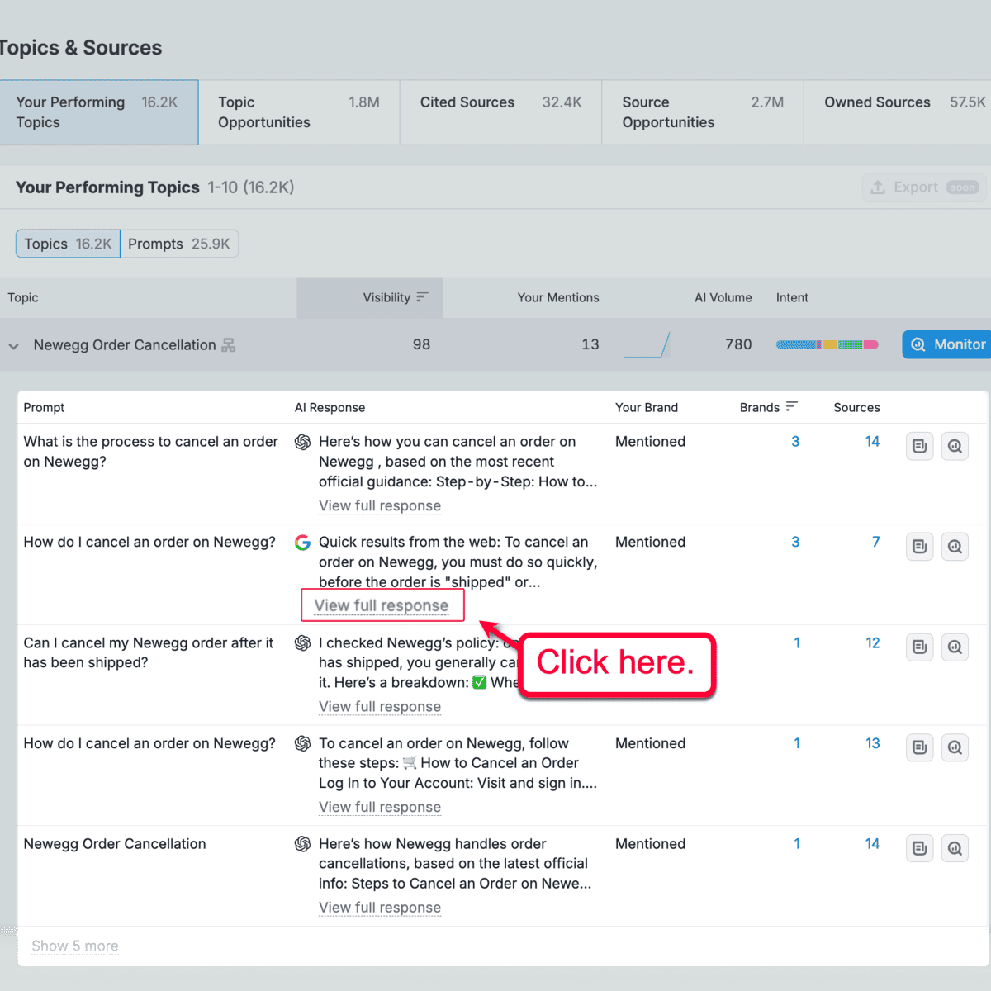Click the details icon in the Sources 7 row

tap(919, 547)
